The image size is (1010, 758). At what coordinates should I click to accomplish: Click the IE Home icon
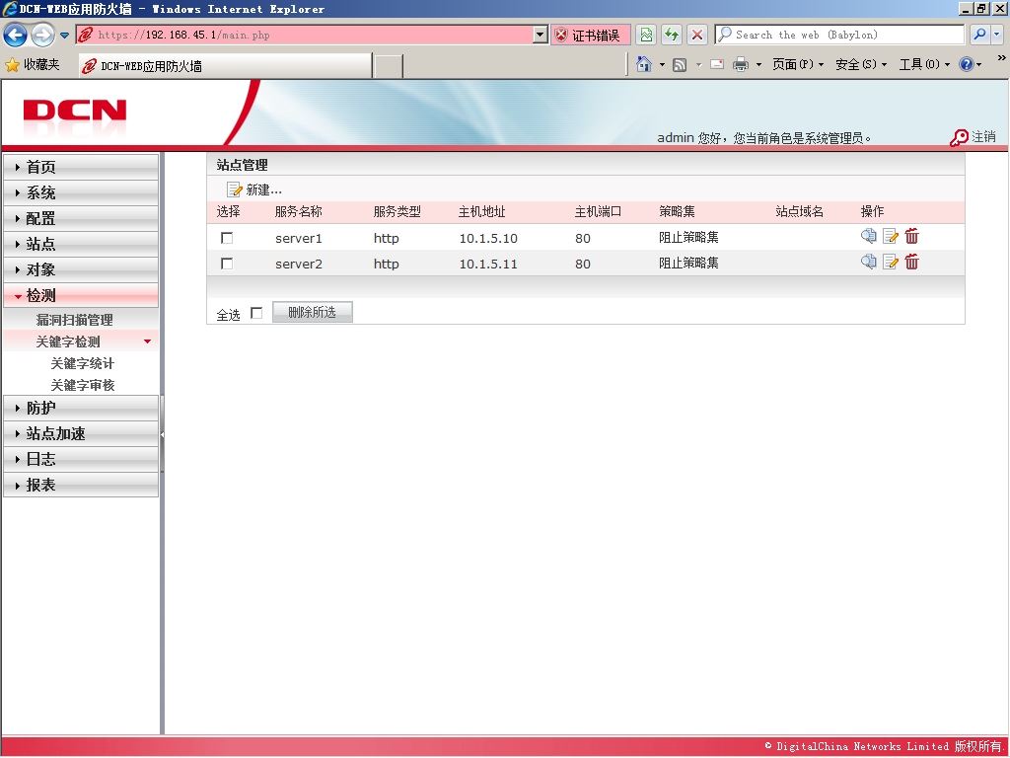[643, 64]
